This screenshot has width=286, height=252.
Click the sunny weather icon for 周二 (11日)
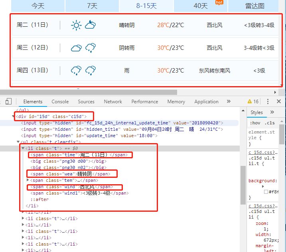tap(76, 25)
